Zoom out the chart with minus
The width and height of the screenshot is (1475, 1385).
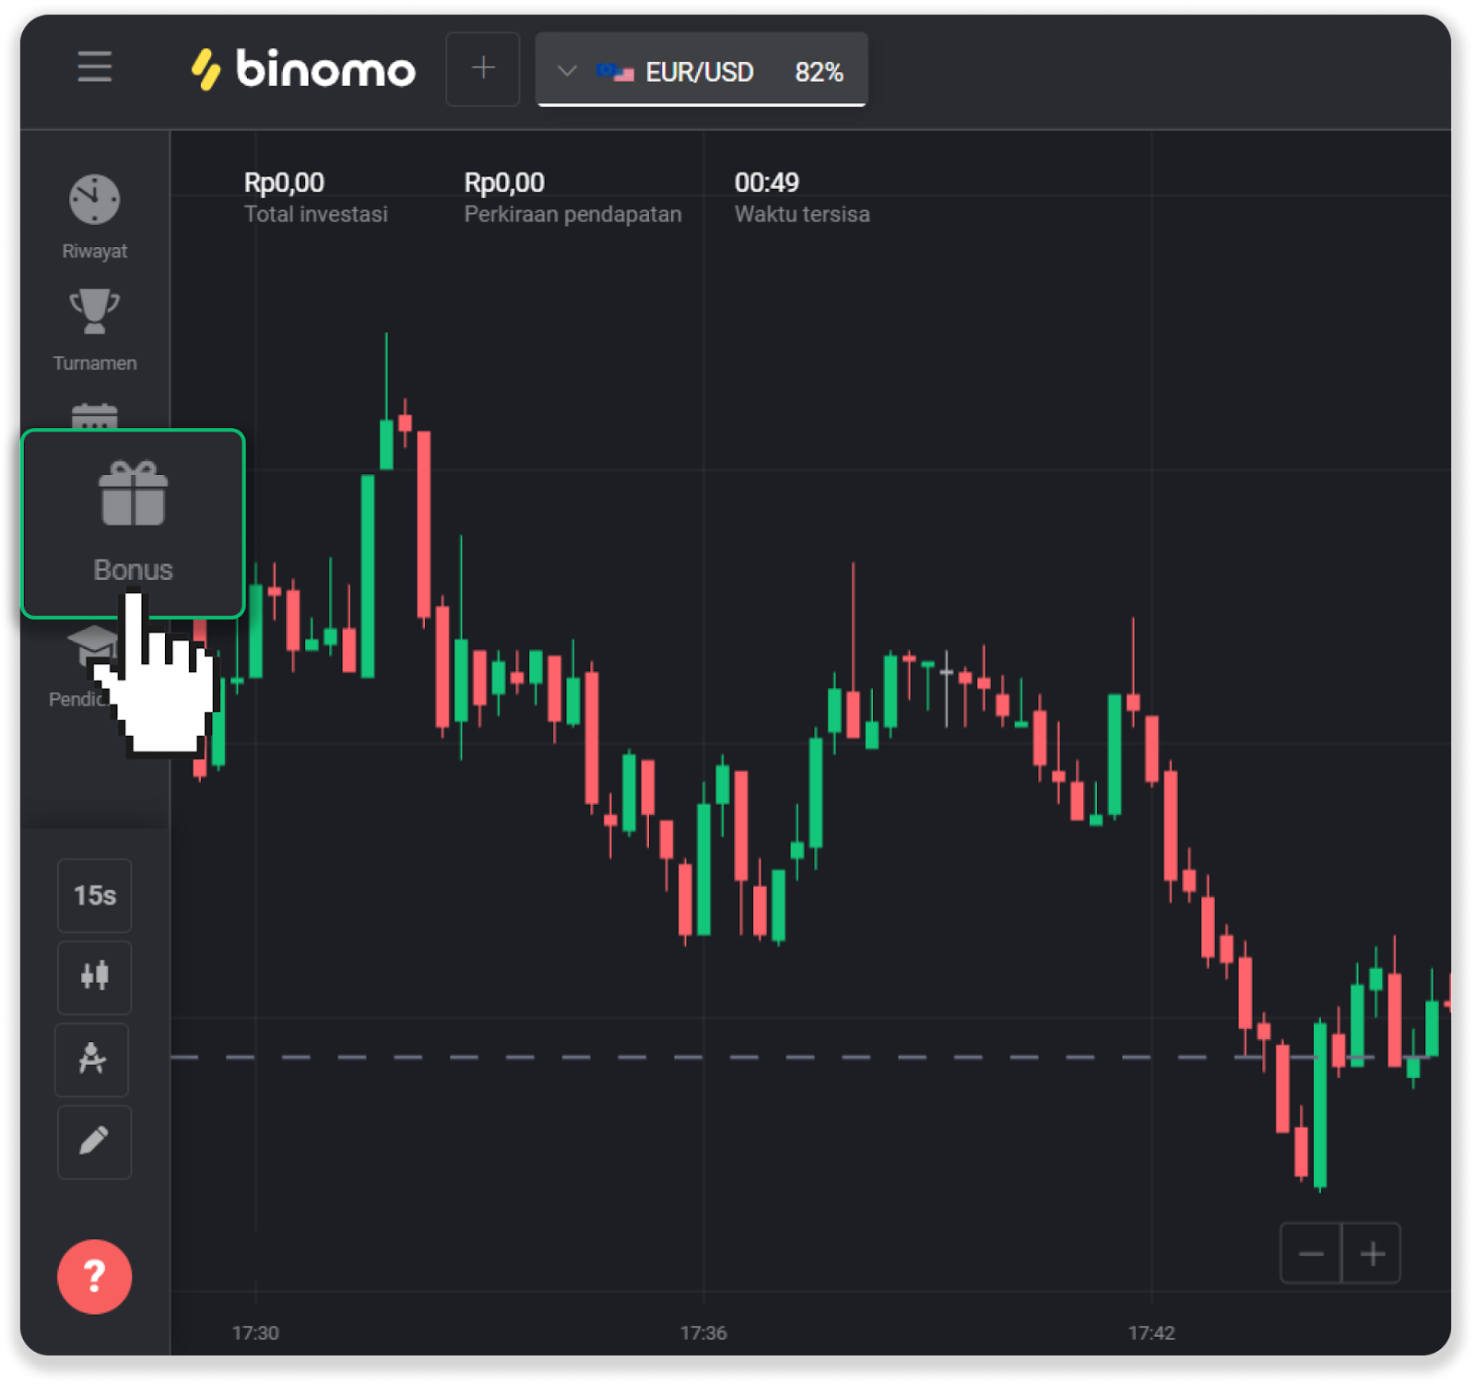pyautogui.click(x=1311, y=1253)
